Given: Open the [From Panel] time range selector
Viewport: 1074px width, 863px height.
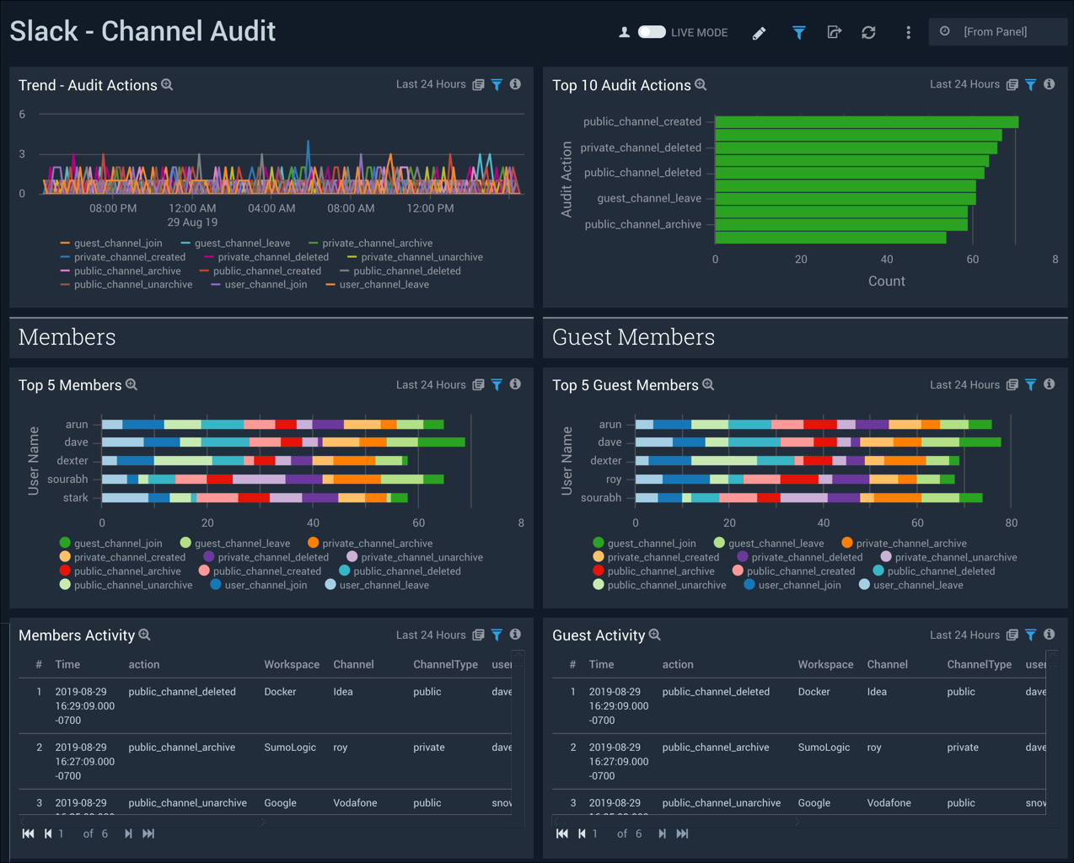Looking at the screenshot, I should pos(998,32).
